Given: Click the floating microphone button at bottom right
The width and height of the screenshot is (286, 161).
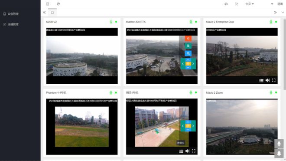Looking at the screenshot, I should point(279,144).
